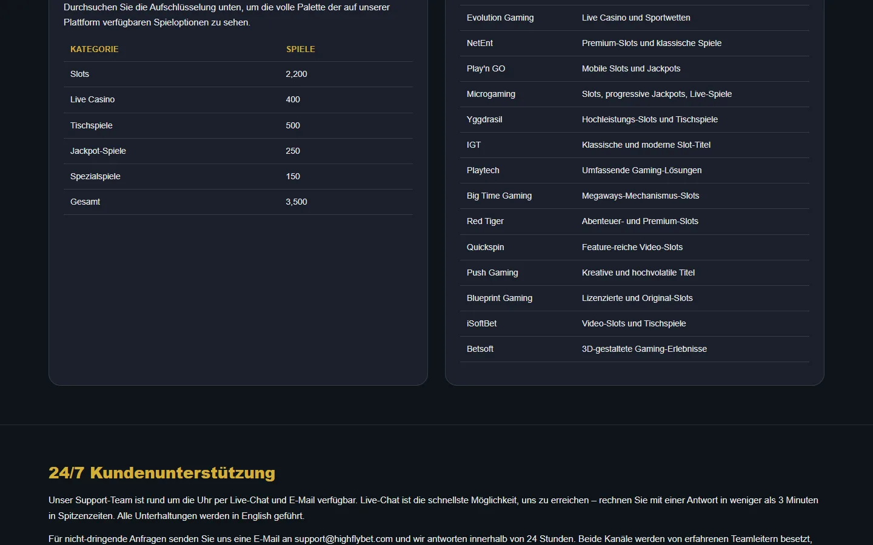This screenshot has height=545, width=873.
Task: Click the Gesamt row label
Action: (85, 202)
